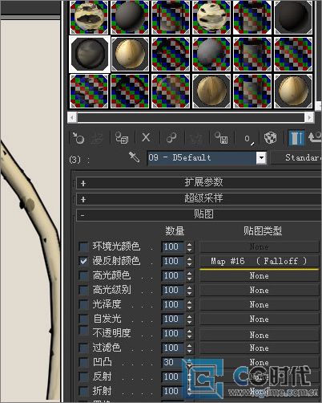Enable the 过滤色 map checkbox
This screenshot has width=322, height=403.
pos(83,348)
